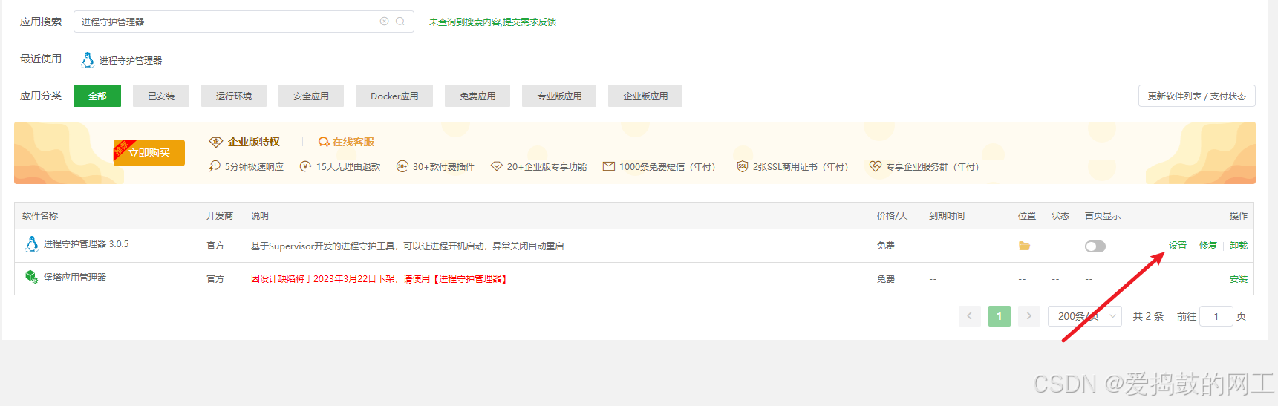The height and width of the screenshot is (406, 1278).
Task: Click the 提交需求反馈 green link
Action: [x=529, y=22]
